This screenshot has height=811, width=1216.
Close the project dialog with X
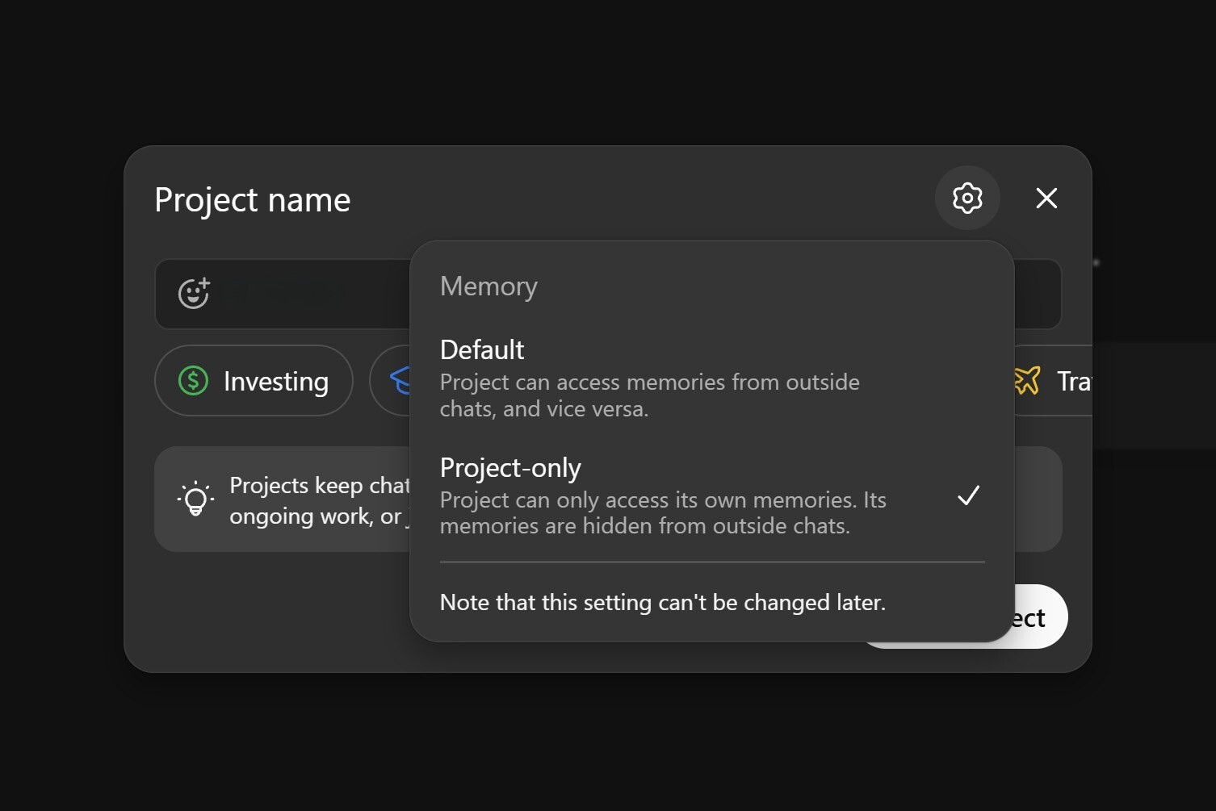[x=1046, y=198]
